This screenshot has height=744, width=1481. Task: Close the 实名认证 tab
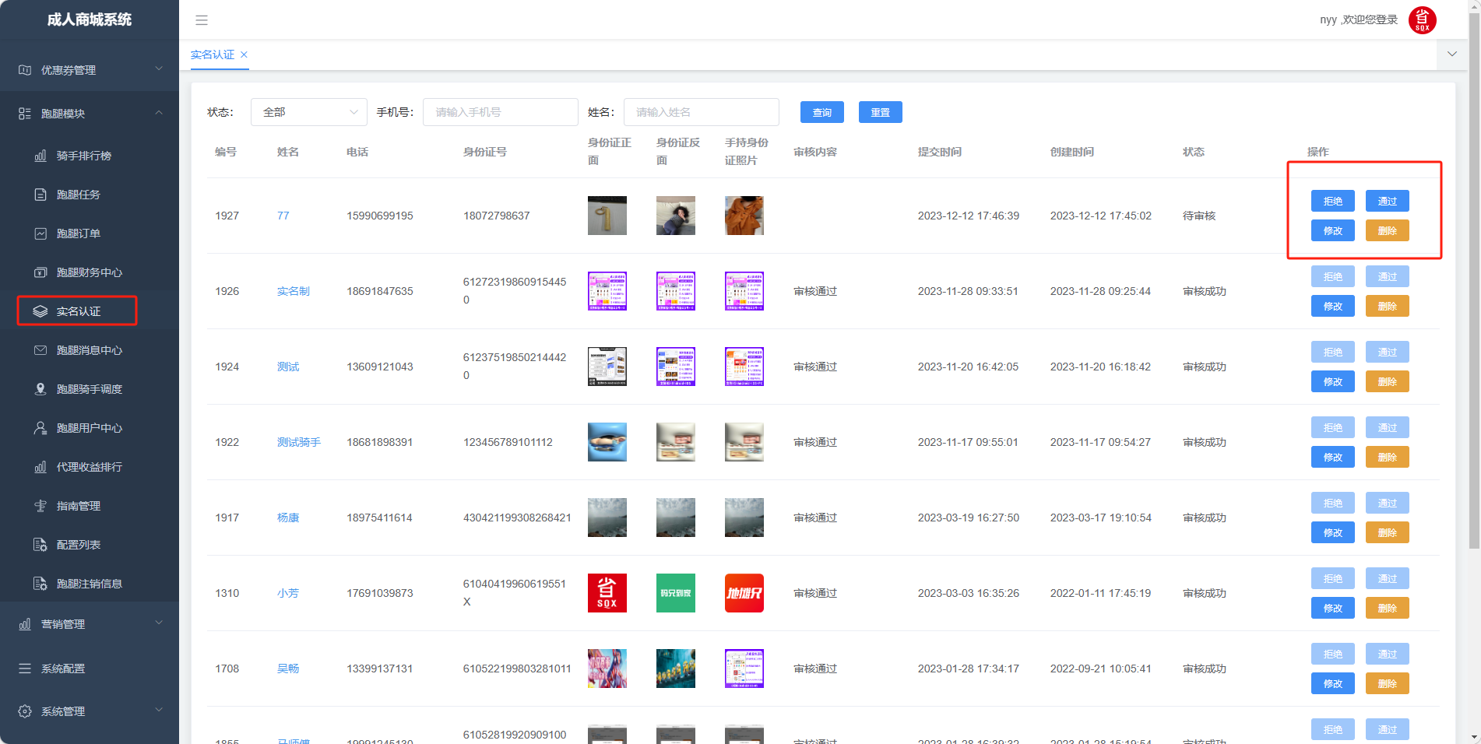[x=244, y=54]
